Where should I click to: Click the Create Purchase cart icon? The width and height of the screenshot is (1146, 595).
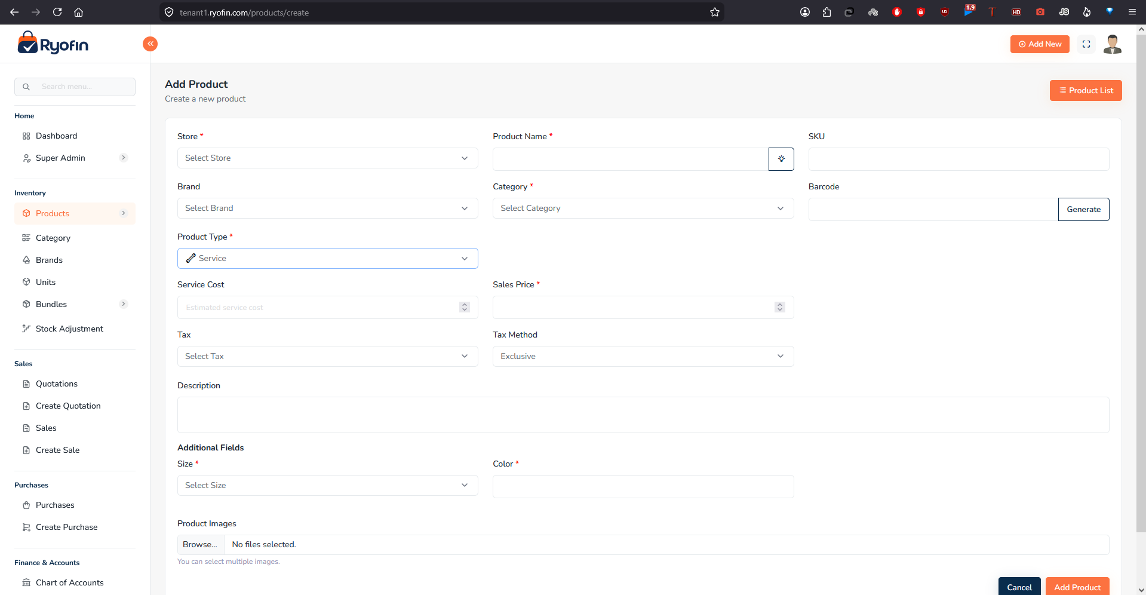click(26, 527)
